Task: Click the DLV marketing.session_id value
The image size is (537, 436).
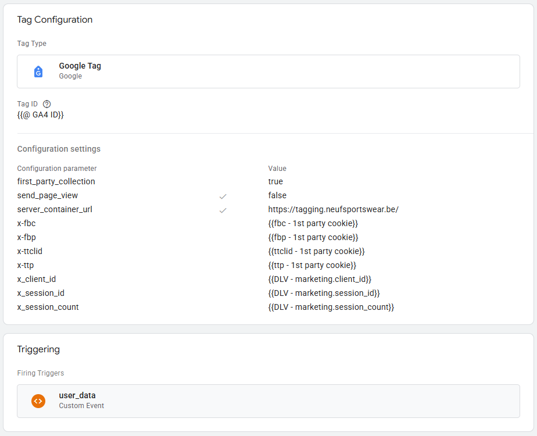Action: pos(324,293)
